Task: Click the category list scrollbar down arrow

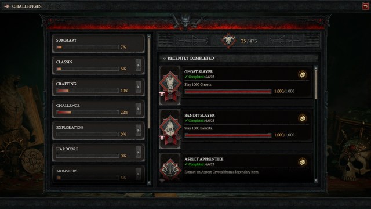Action: [x=149, y=182]
